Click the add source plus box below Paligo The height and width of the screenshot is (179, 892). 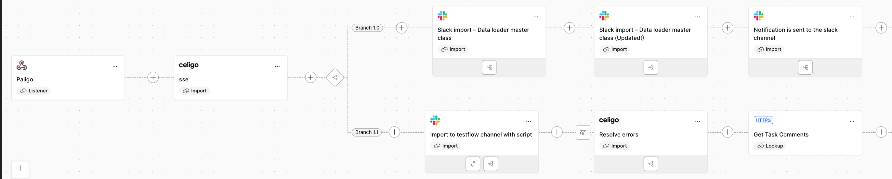tap(20, 169)
